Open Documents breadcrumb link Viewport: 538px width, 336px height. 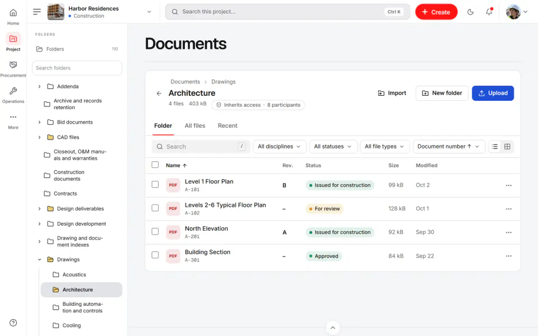pos(185,82)
